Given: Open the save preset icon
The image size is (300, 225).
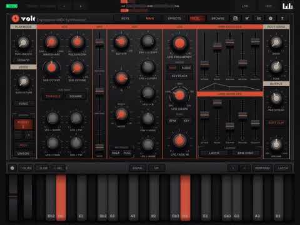Looking at the screenshot, I should [x=236, y=18].
